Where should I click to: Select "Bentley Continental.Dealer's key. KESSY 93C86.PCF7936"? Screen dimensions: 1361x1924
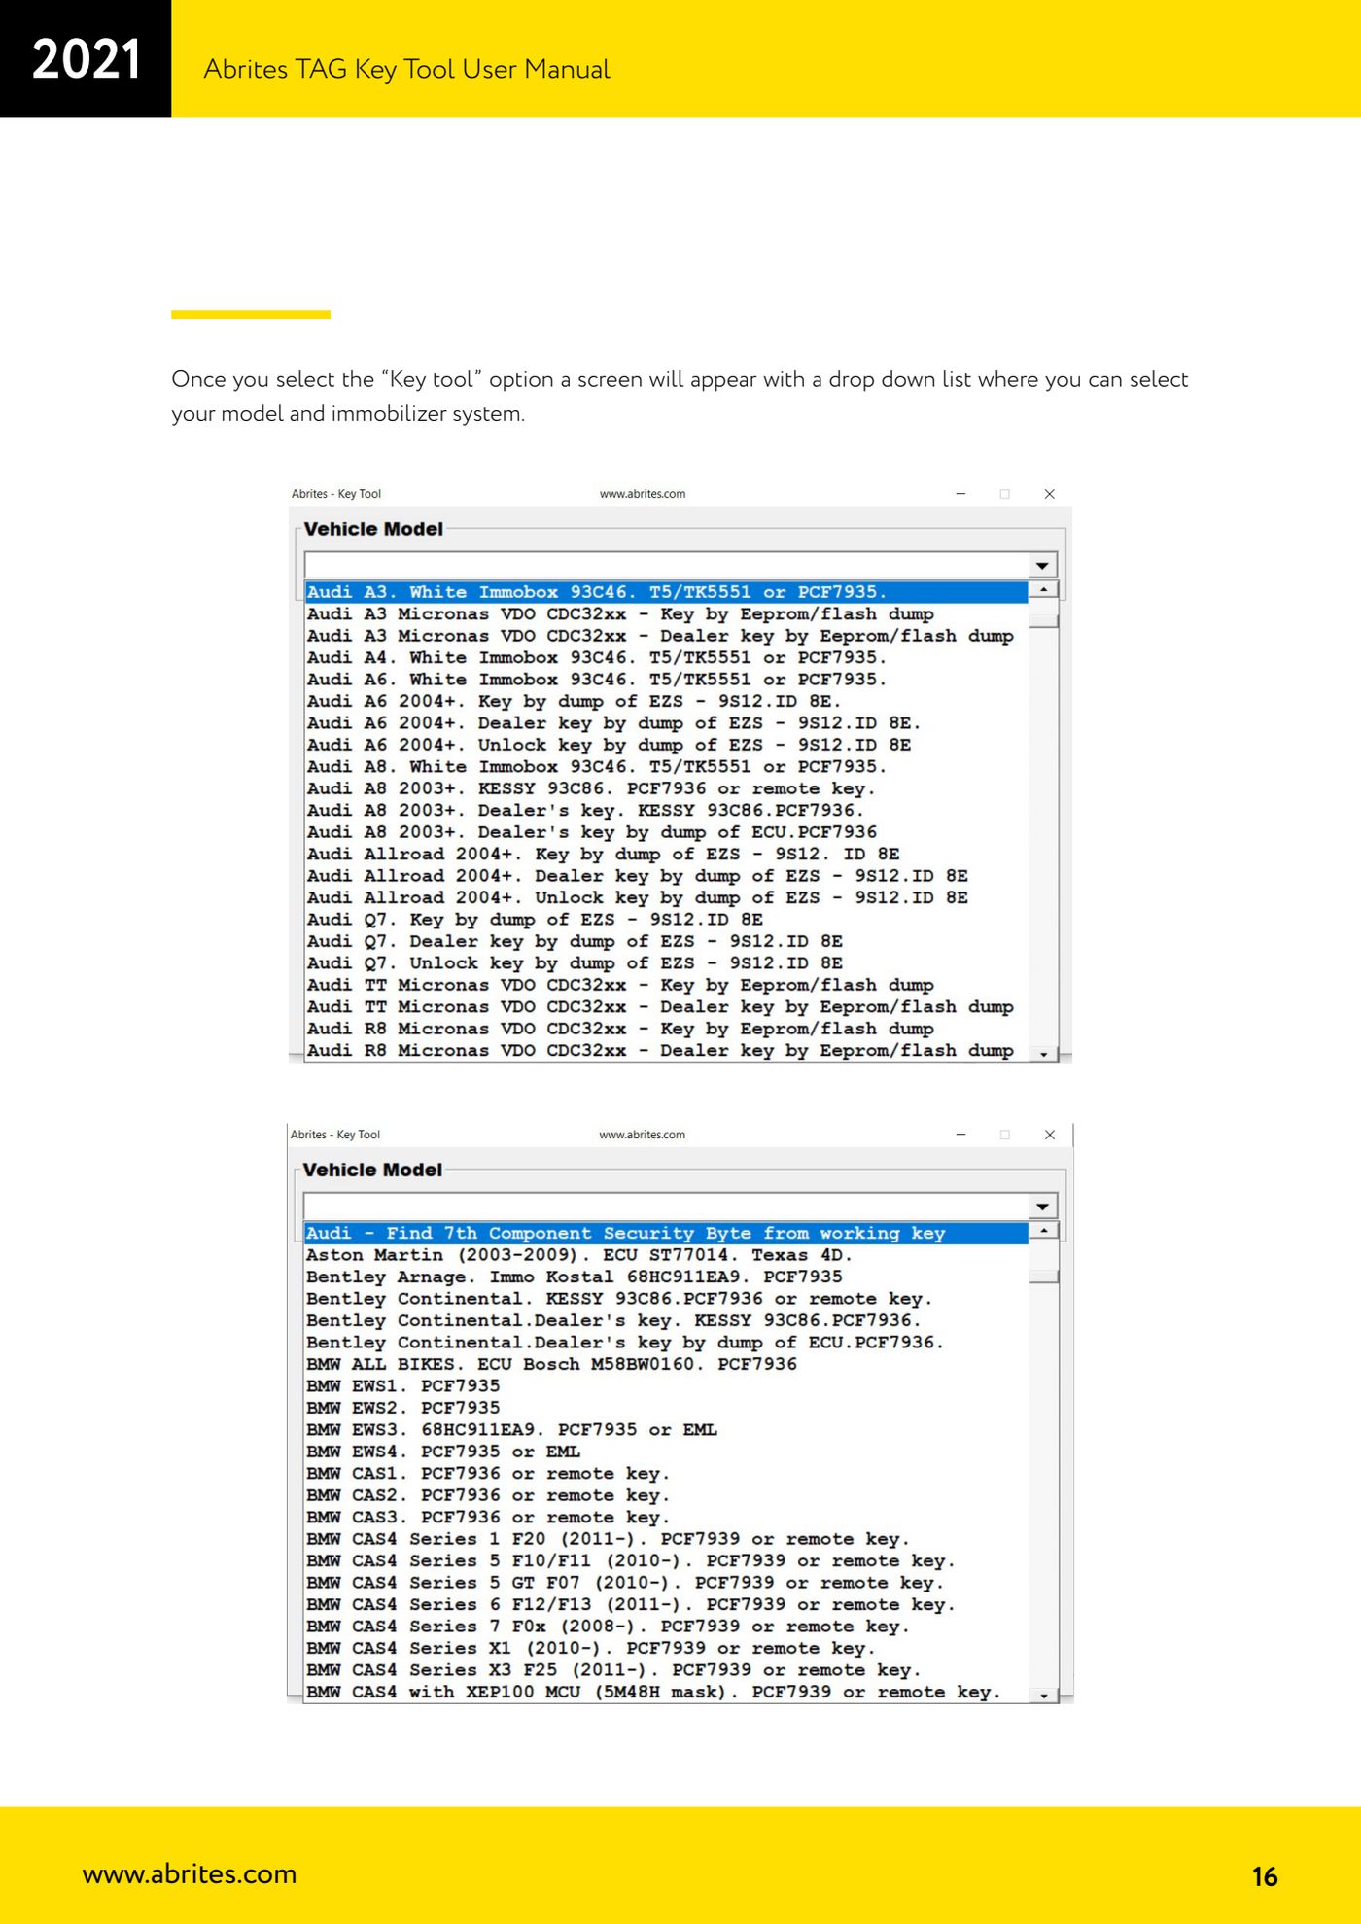(x=667, y=1320)
